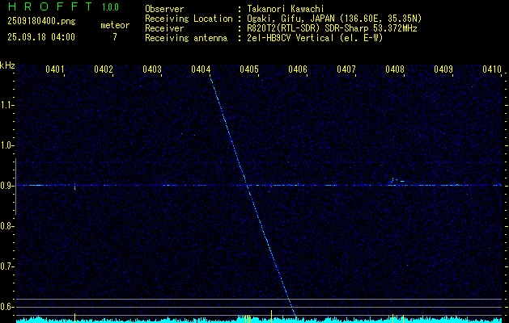509x323 pixels.
Task: Click the meteor count label
Action: (115, 25)
